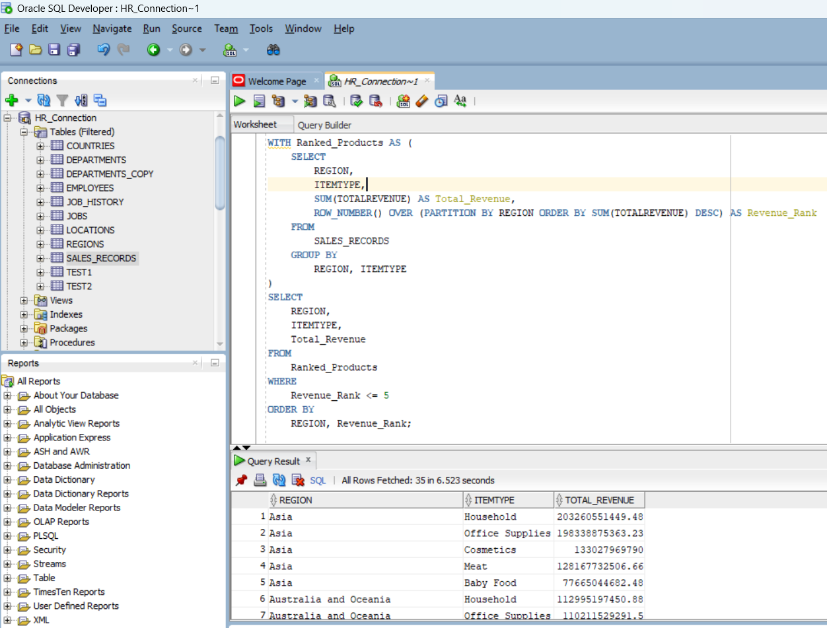Minimize the Connections panel
The width and height of the screenshot is (827, 628).
coord(214,80)
